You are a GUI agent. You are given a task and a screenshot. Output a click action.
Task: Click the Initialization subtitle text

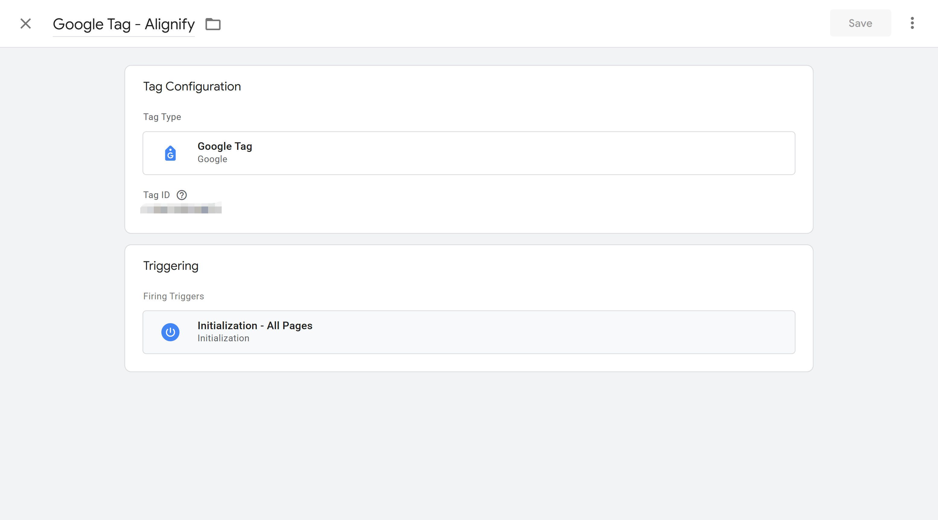(x=223, y=338)
